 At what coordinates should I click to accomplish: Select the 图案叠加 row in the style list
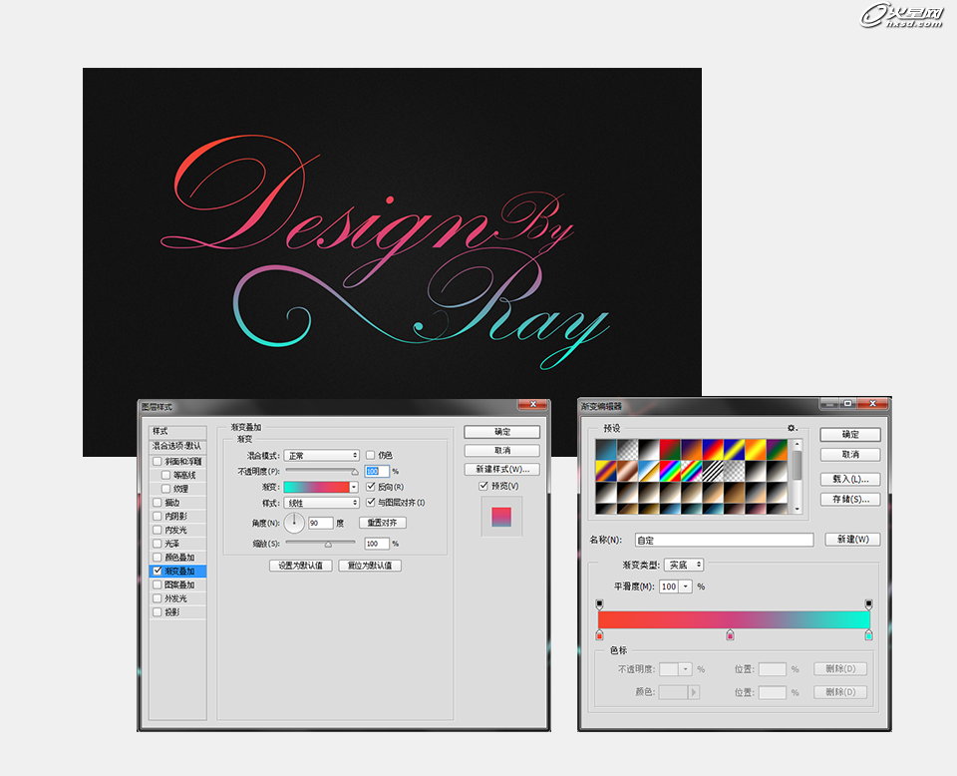(x=177, y=584)
